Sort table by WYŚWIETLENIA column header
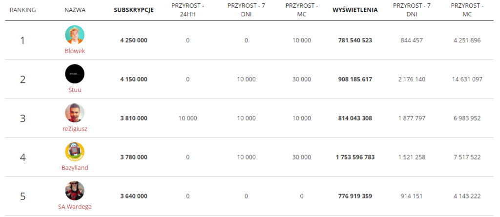500x217 pixels. (355, 10)
